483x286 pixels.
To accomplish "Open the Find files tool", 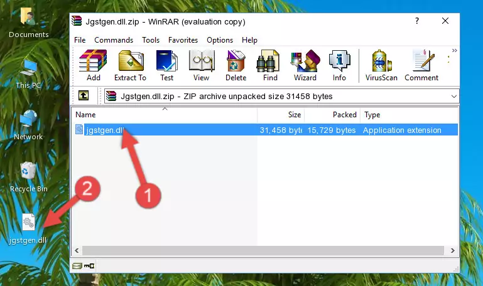I will coord(270,65).
